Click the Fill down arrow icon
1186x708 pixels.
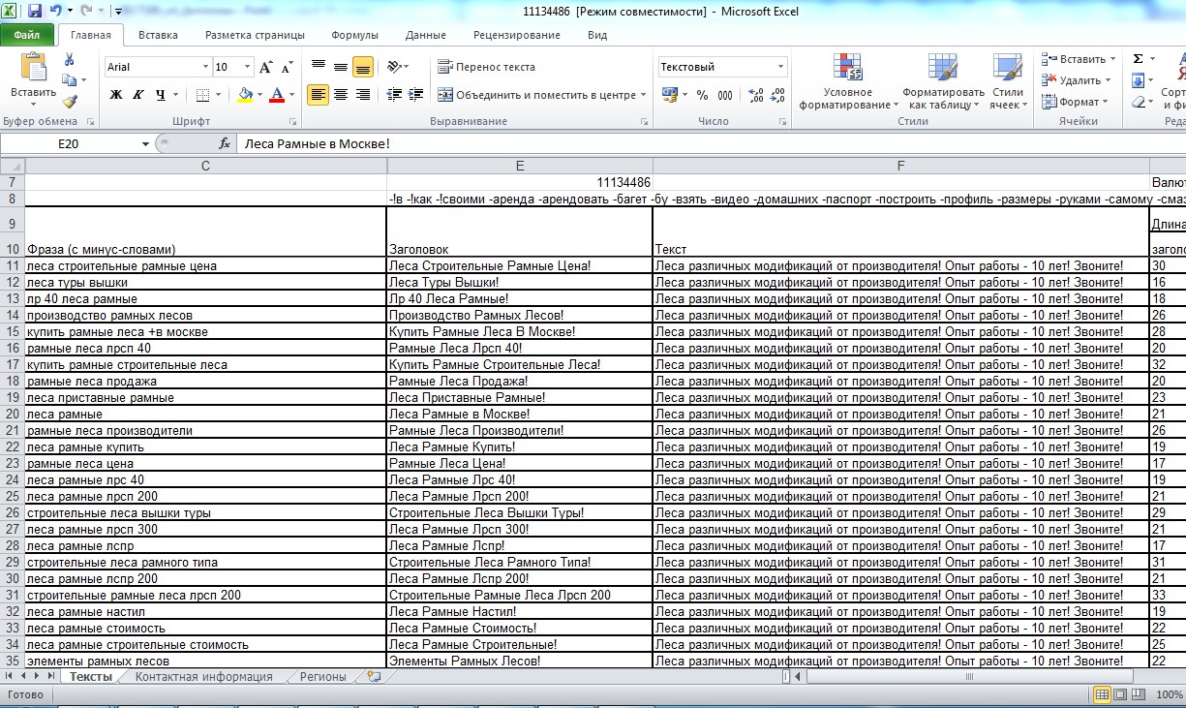tap(1139, 80)
